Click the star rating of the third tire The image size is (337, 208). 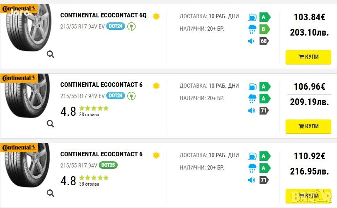tap(94, 178)
